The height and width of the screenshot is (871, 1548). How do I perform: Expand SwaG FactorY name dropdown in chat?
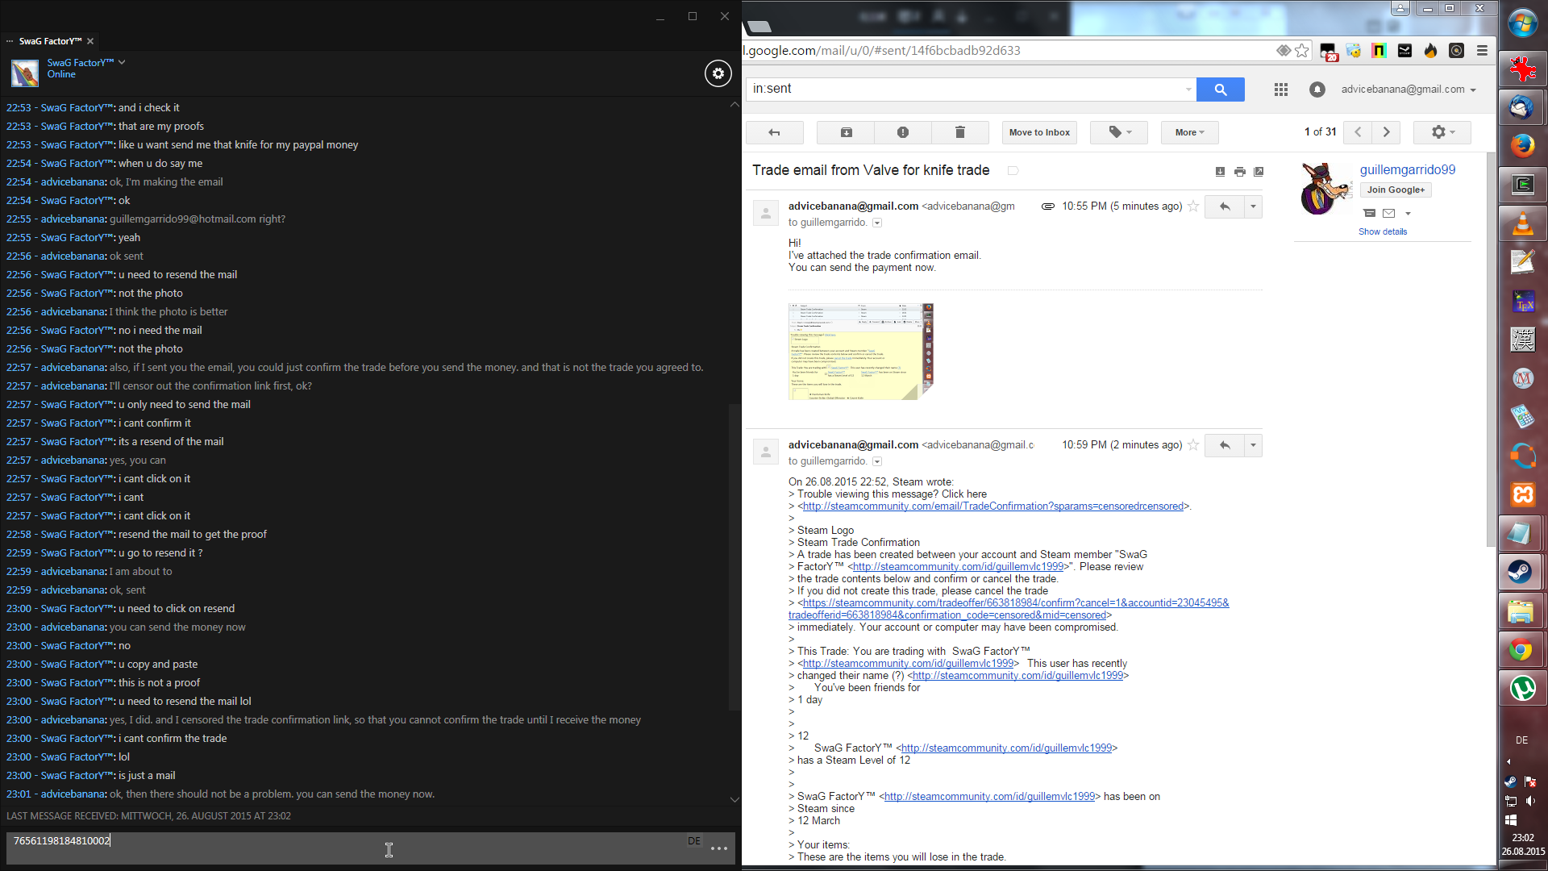click(x=122, y=62)
